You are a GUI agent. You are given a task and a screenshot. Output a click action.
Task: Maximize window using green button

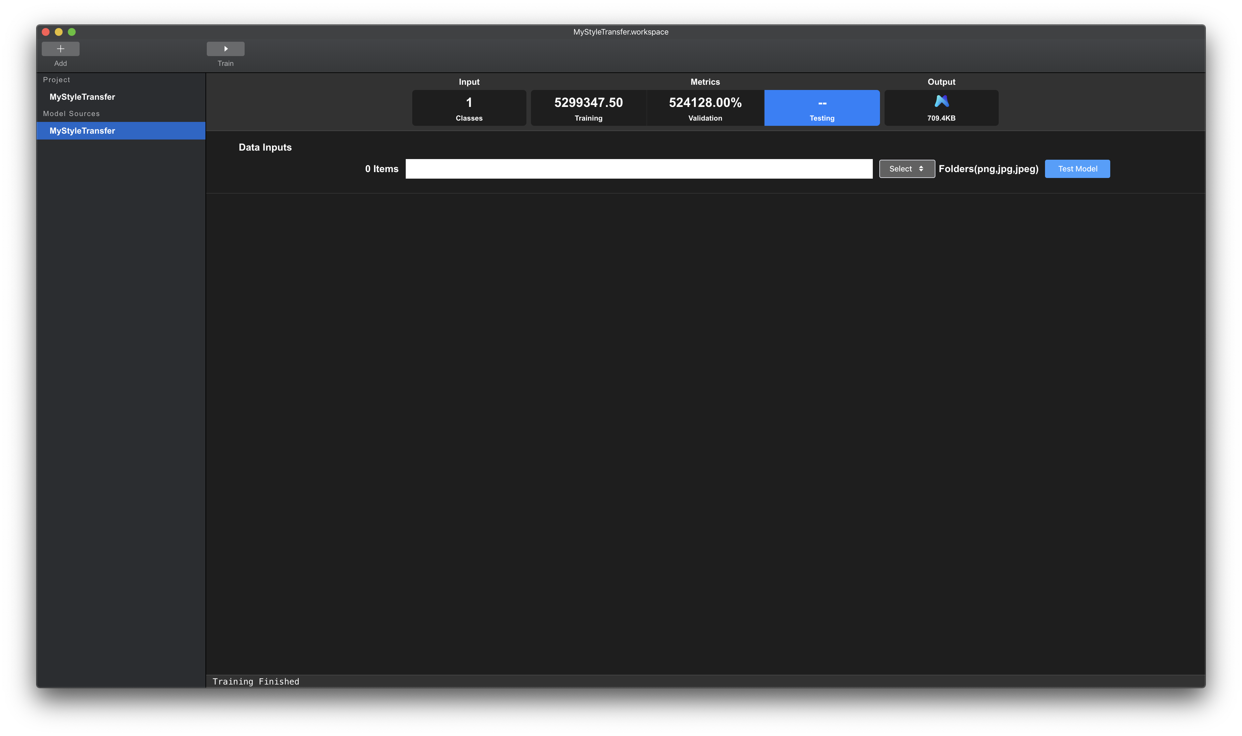(x=71, y=32)
